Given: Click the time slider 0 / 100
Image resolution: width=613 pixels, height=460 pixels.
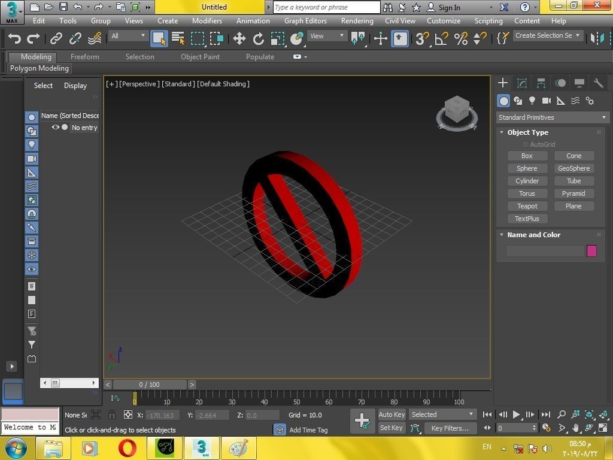Looking at the screenshot, I should click(x=150, y=385).
